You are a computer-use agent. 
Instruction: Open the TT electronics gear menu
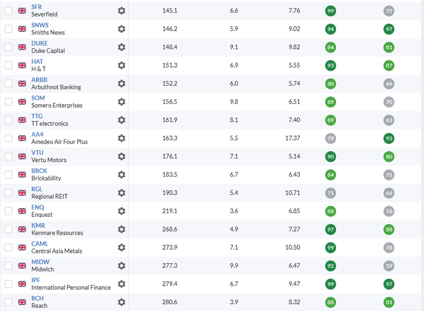pos(121,120)
